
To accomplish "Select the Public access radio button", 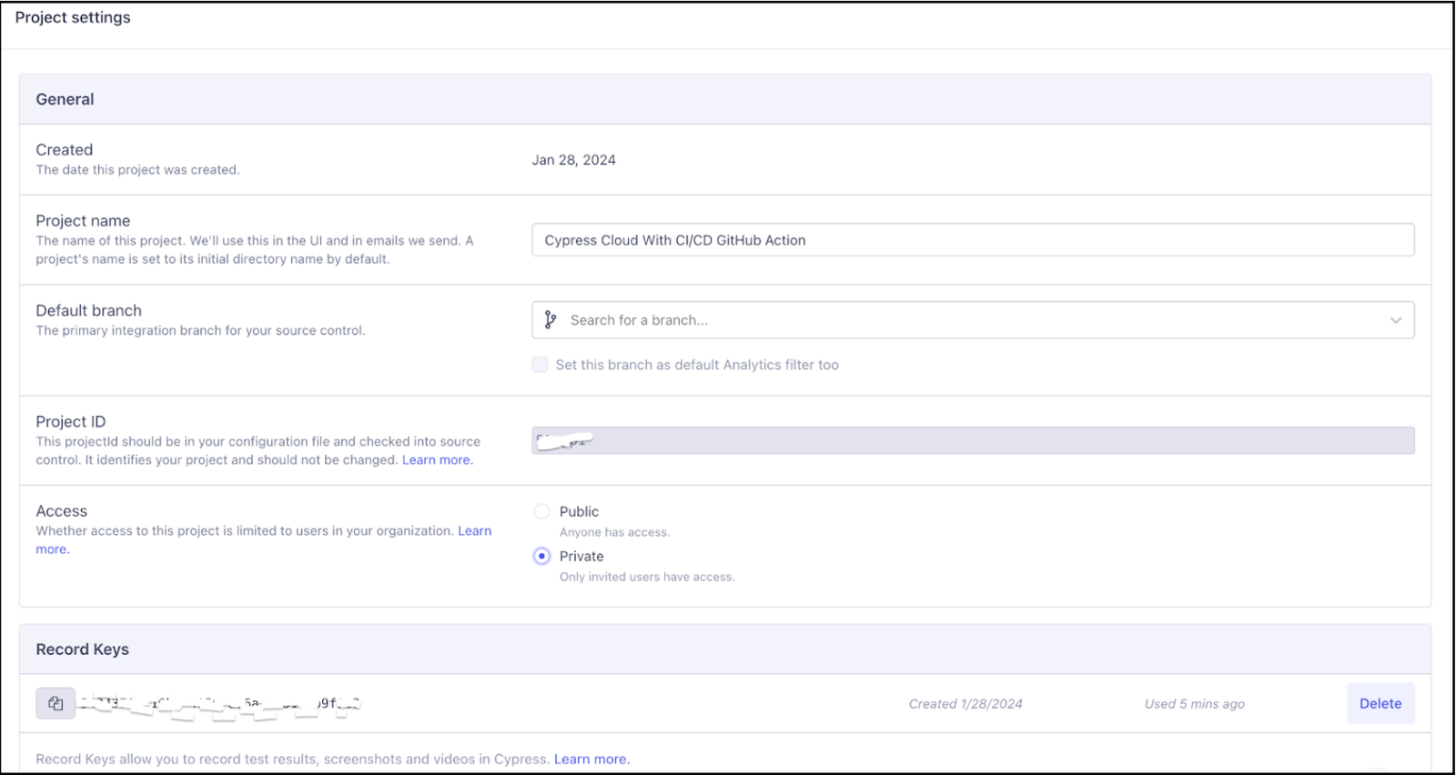I will (541, 511).
